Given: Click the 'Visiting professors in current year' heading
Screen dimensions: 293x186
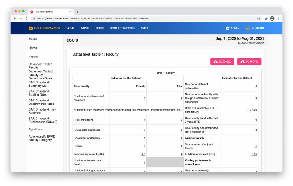Looking at the screenshot, I should pyautogui.click(x=198, y=162).
